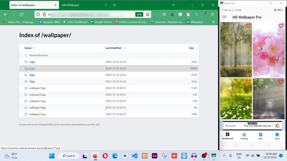
Task: Sort the listing by Size column
Action: point(191,48)
